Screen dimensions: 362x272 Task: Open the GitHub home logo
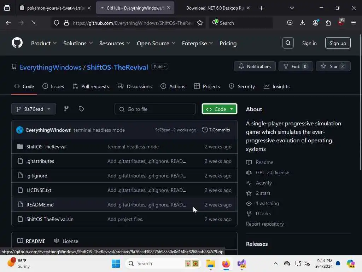[x=17, y=43]
